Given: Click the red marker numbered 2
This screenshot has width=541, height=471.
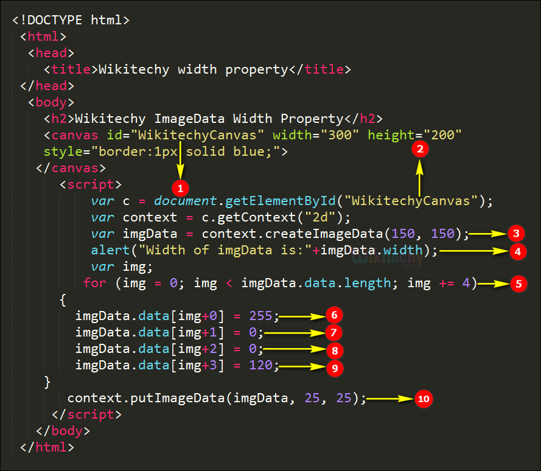Looking at the screenshot, I should tap(420, 148).
